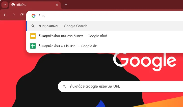Click the Chrome favicon on the tab
Image resolution: width=183 pixels, height=107 pixels.
pyautogui.click(x=13, y=5)
